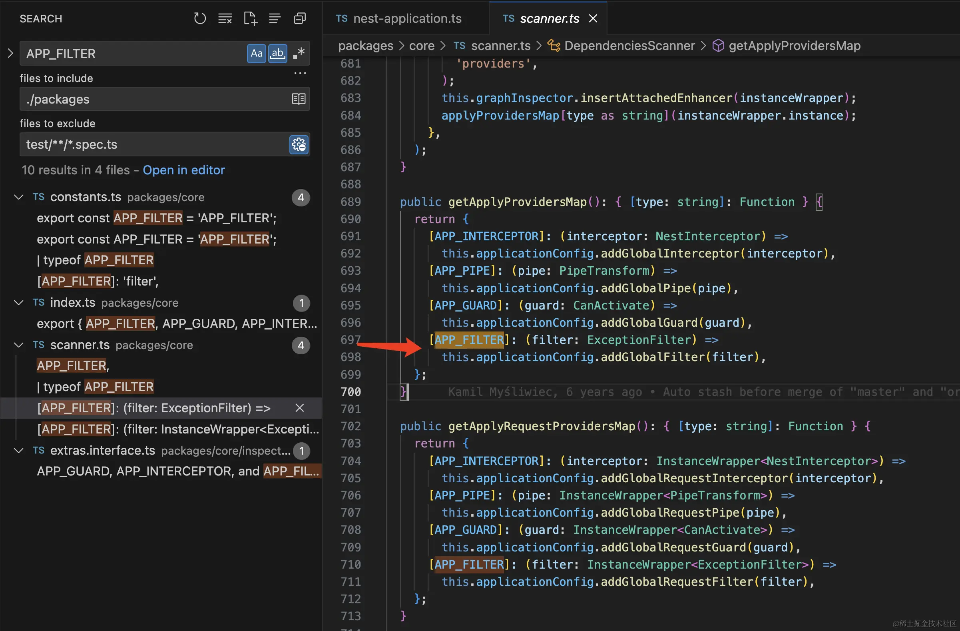Toggle view as tree icon
Viewport: 960px width, 631px height.
click(275, 18)
